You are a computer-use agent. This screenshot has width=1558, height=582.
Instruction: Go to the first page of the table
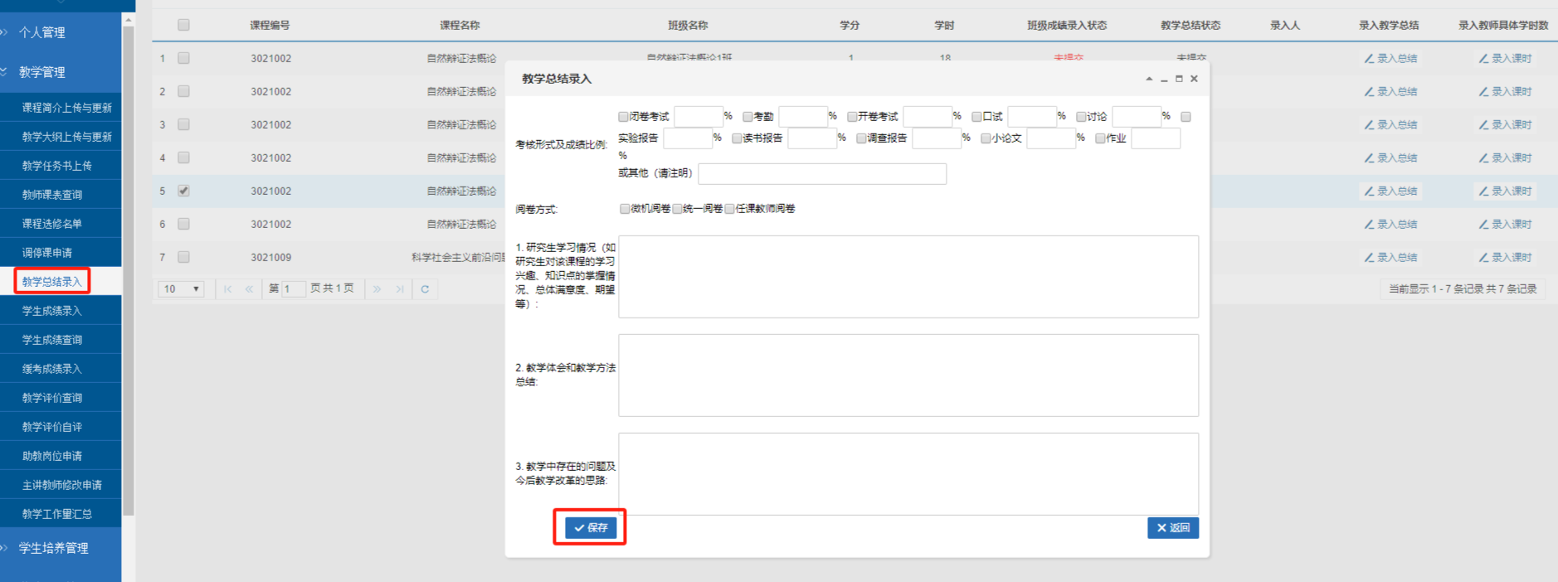point(228,289)
